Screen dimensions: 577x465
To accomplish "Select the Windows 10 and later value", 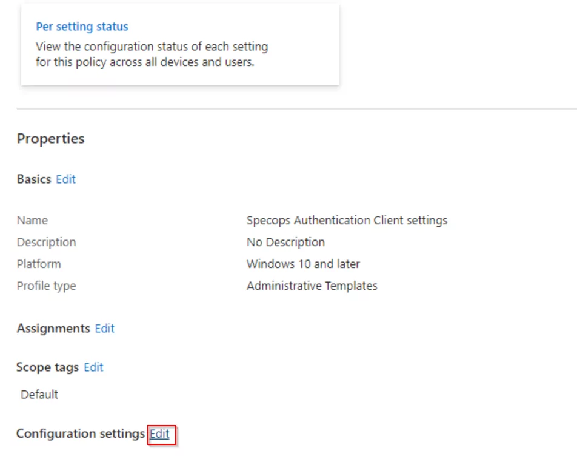I will tap(303, 264).
